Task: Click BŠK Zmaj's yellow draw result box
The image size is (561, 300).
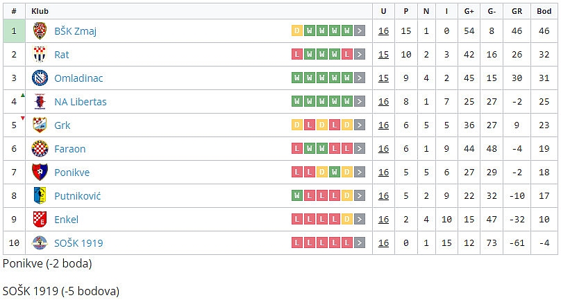Action: 297,30
